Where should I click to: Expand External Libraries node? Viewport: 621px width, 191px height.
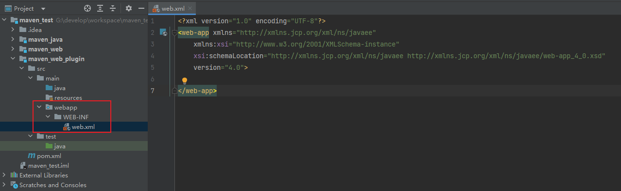point(4,175)
